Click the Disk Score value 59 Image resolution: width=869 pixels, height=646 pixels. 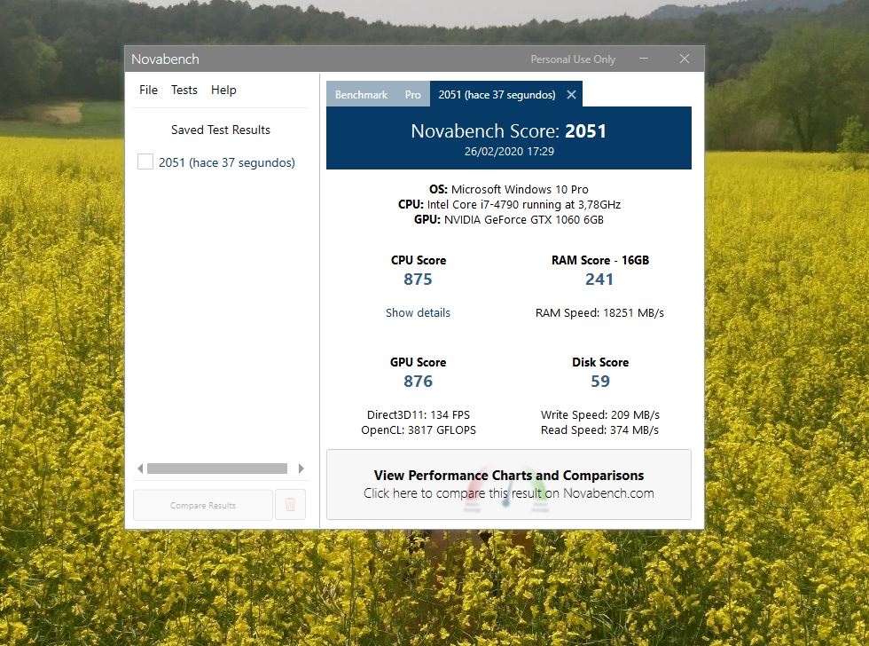600,381
